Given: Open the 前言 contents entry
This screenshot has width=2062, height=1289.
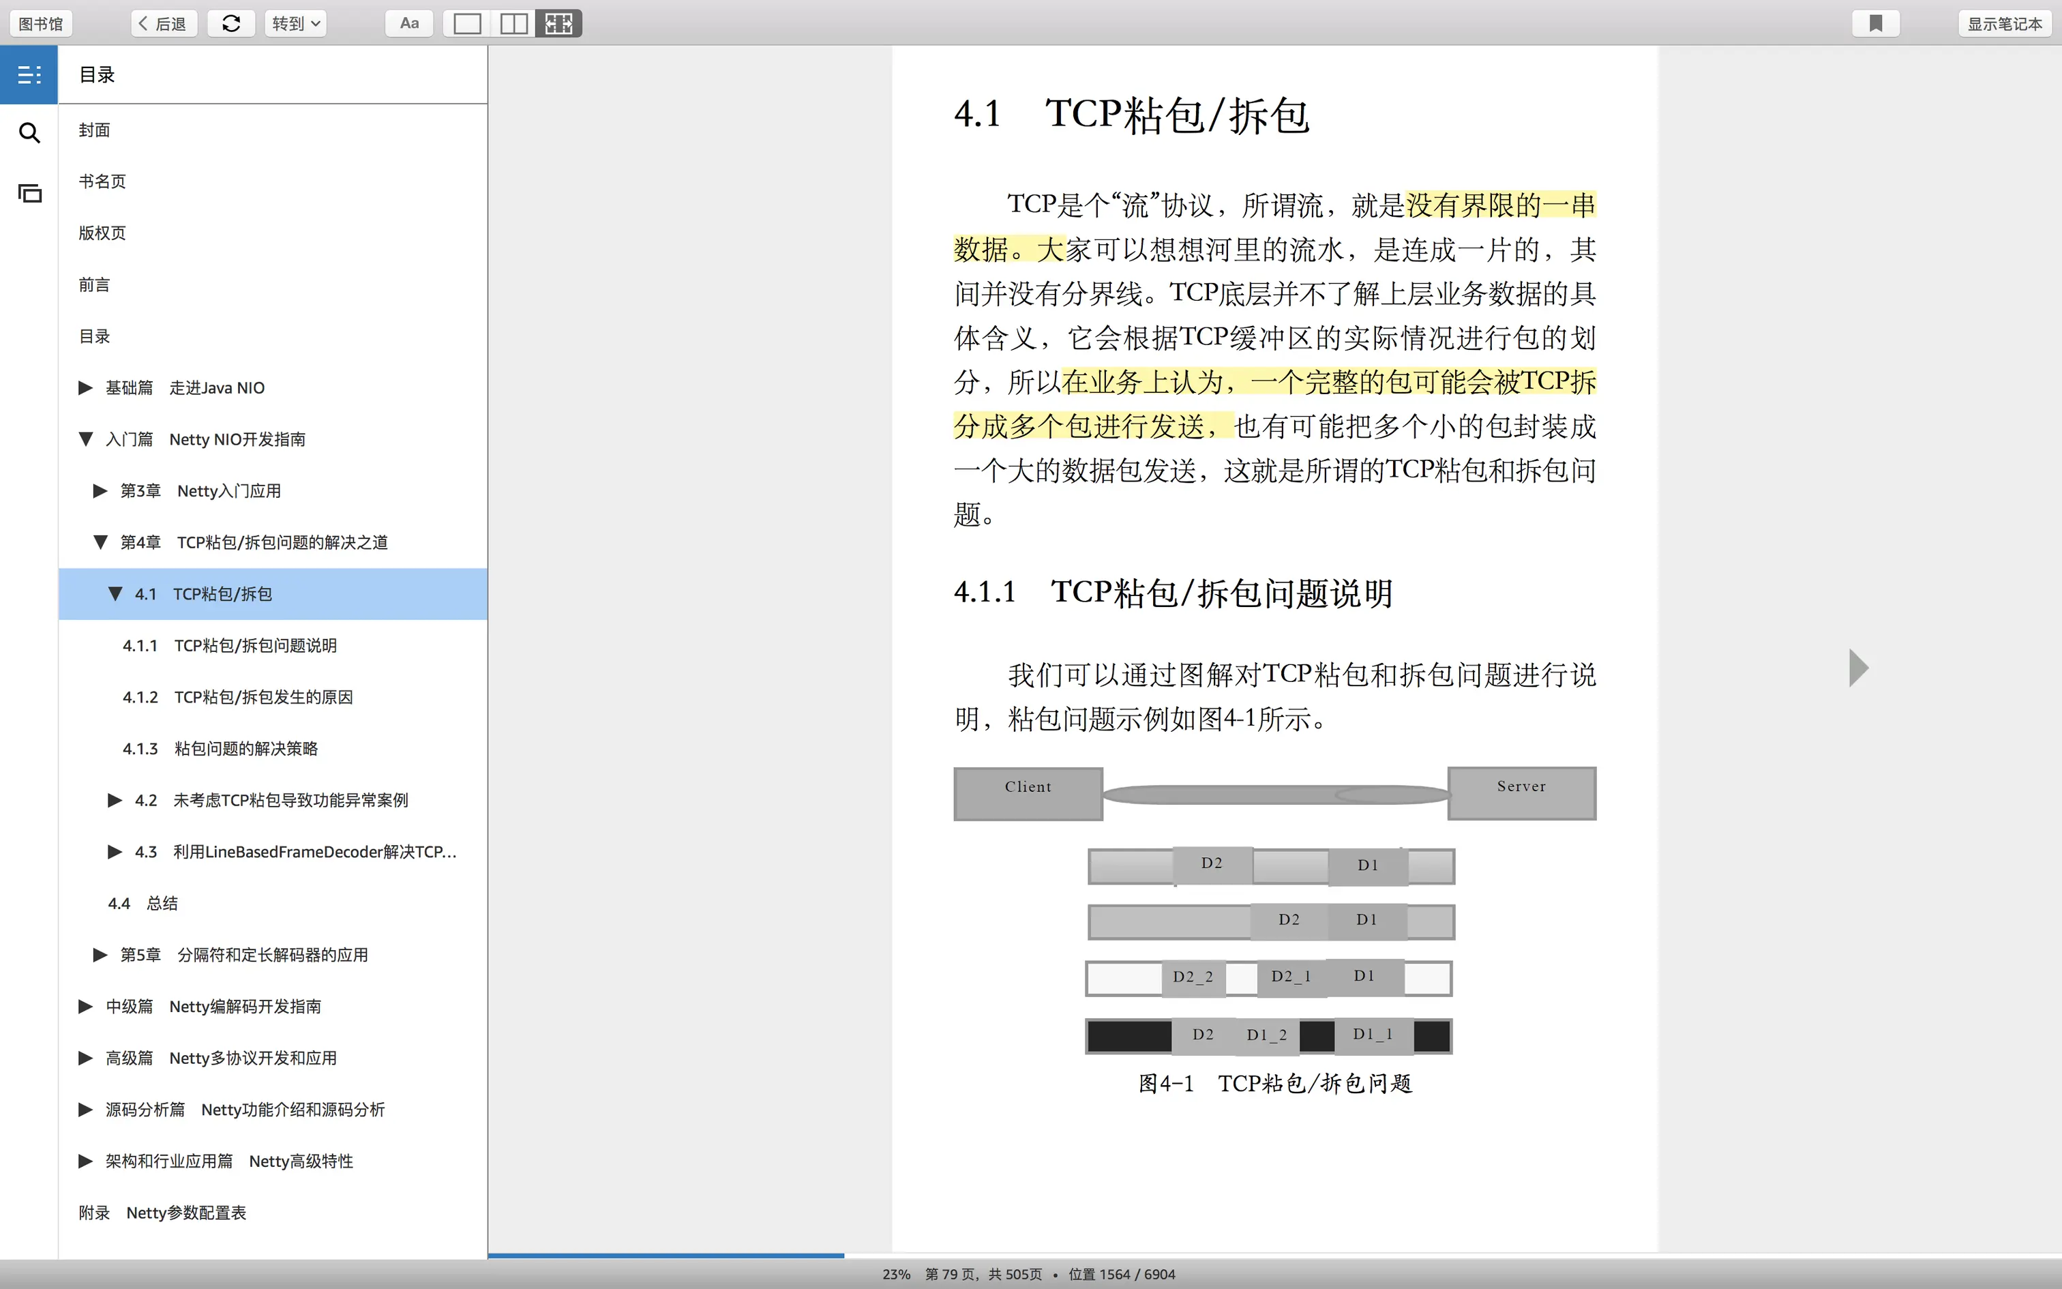Looking at the screenshot, I should (93, 285).
